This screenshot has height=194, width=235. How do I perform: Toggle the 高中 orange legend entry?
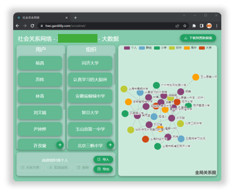190,48
